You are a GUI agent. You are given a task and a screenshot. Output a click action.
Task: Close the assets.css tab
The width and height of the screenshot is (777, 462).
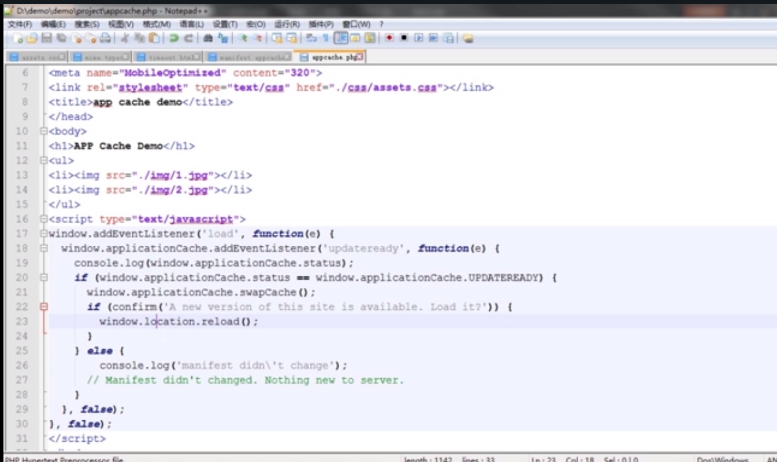point(62,57)
